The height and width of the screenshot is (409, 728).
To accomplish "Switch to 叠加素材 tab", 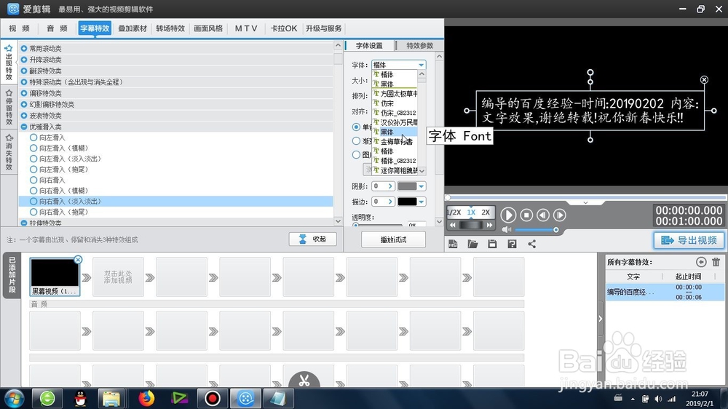I will click(132, 28).
